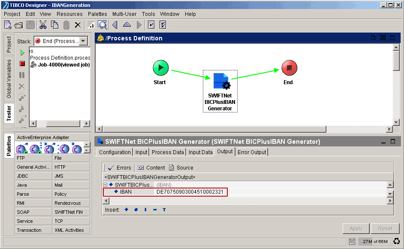Click the forward arrow toolbar icon
This screenshot has width=404, height=249.
pos(139,25)
